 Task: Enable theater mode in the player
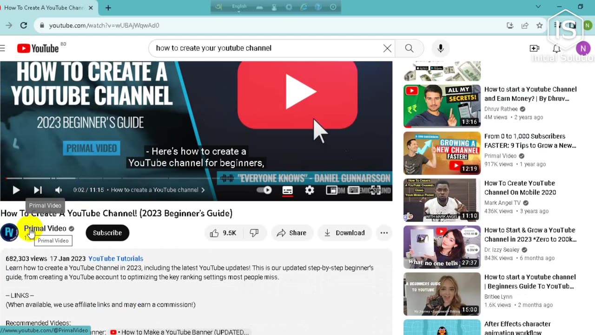[x=354, y=190]
